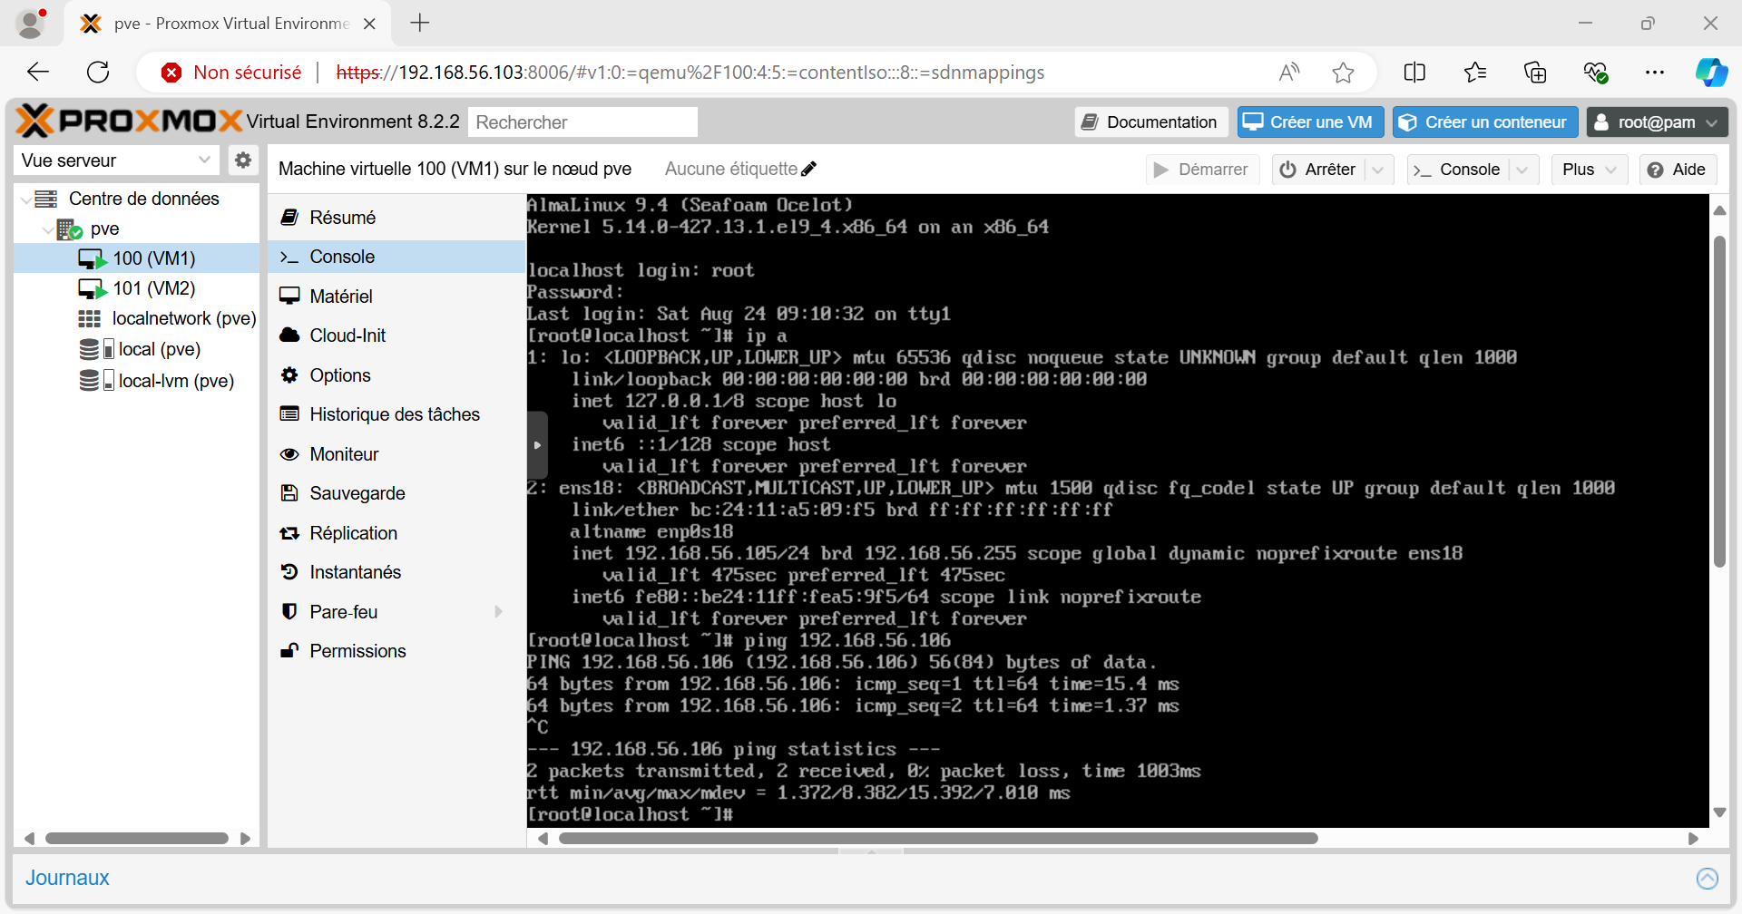Open browser settings ellipsis menu
1742x914 pixels.
[1655, 73]
